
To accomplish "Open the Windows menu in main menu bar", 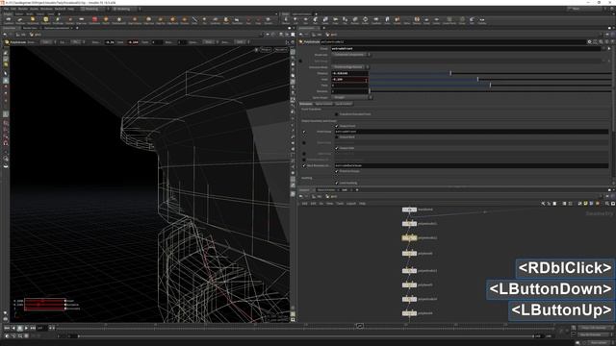I will (x=46, y=9).
